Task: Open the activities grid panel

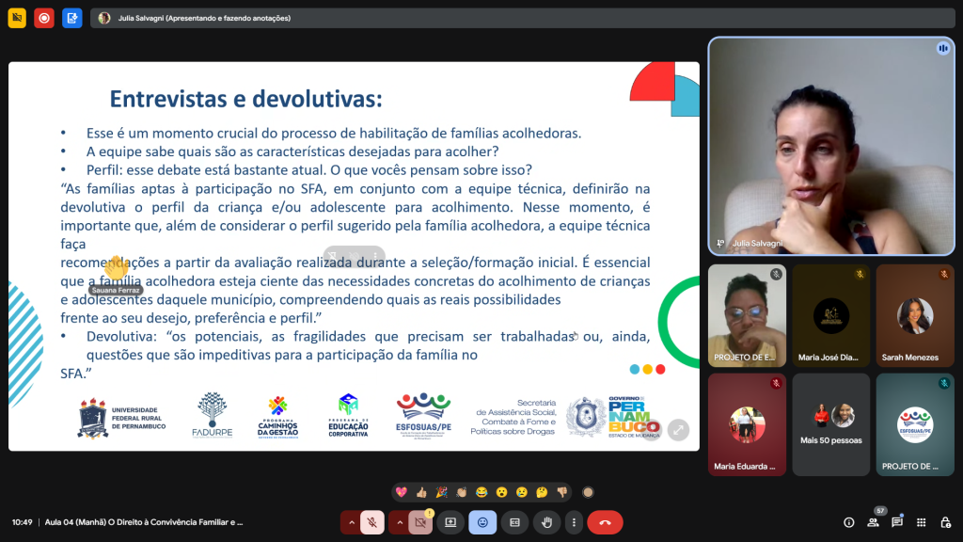Action: tap(922, 522)
